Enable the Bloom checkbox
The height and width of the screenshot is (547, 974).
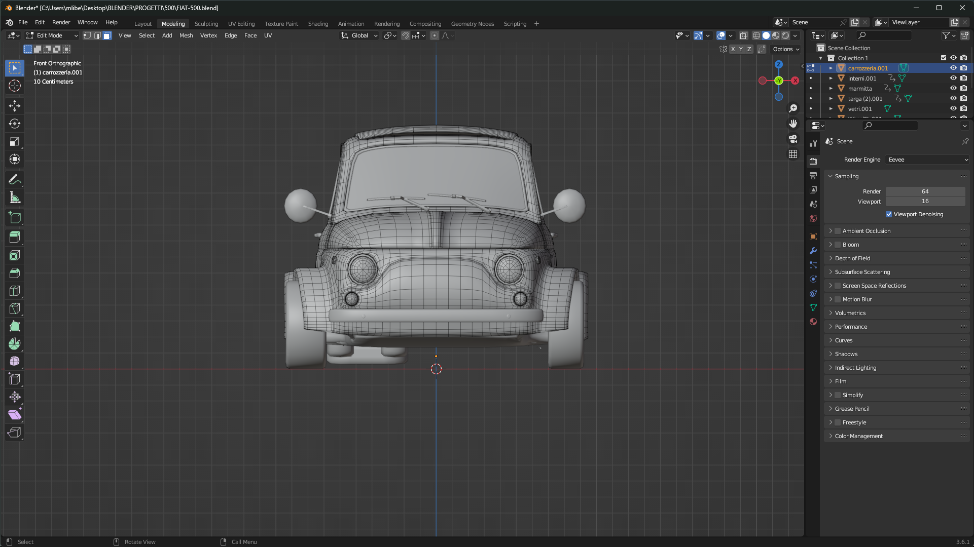pos(838,245)
